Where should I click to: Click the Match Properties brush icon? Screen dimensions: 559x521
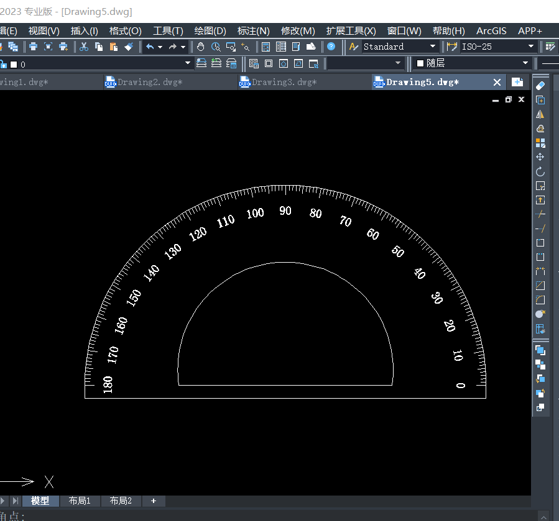[129, 47]
